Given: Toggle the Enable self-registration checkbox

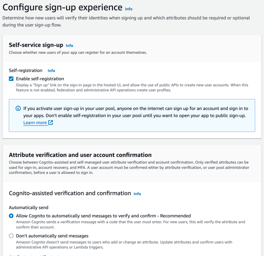Looking at the screenshot, I should (x=11, y=79).
